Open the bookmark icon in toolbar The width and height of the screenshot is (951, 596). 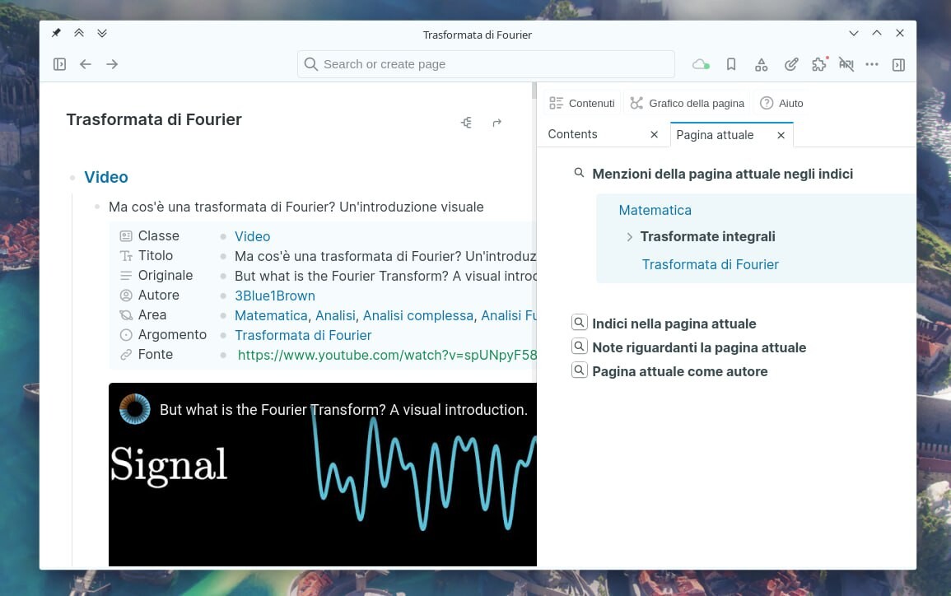[x=731, y=64]
